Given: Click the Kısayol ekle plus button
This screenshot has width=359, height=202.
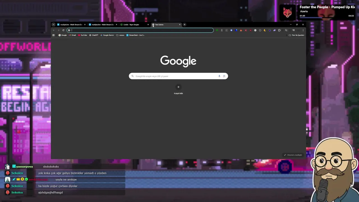Looking at the screenshot, I should pyautogui.click(x=178, y=87).
